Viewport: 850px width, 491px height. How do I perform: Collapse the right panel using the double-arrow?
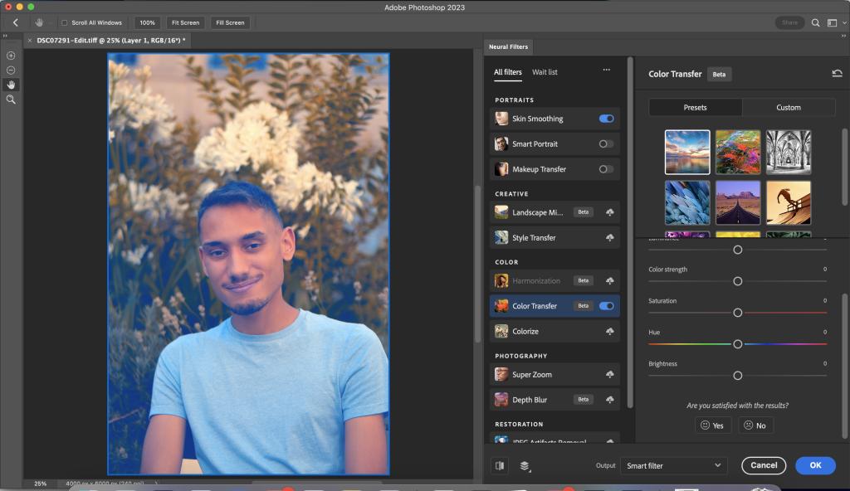(x=843, y=36)
